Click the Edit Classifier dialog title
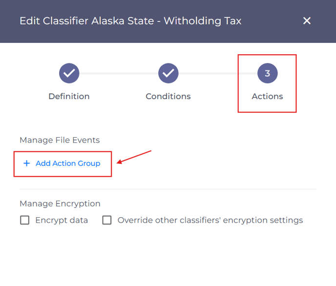 [130, 21]
